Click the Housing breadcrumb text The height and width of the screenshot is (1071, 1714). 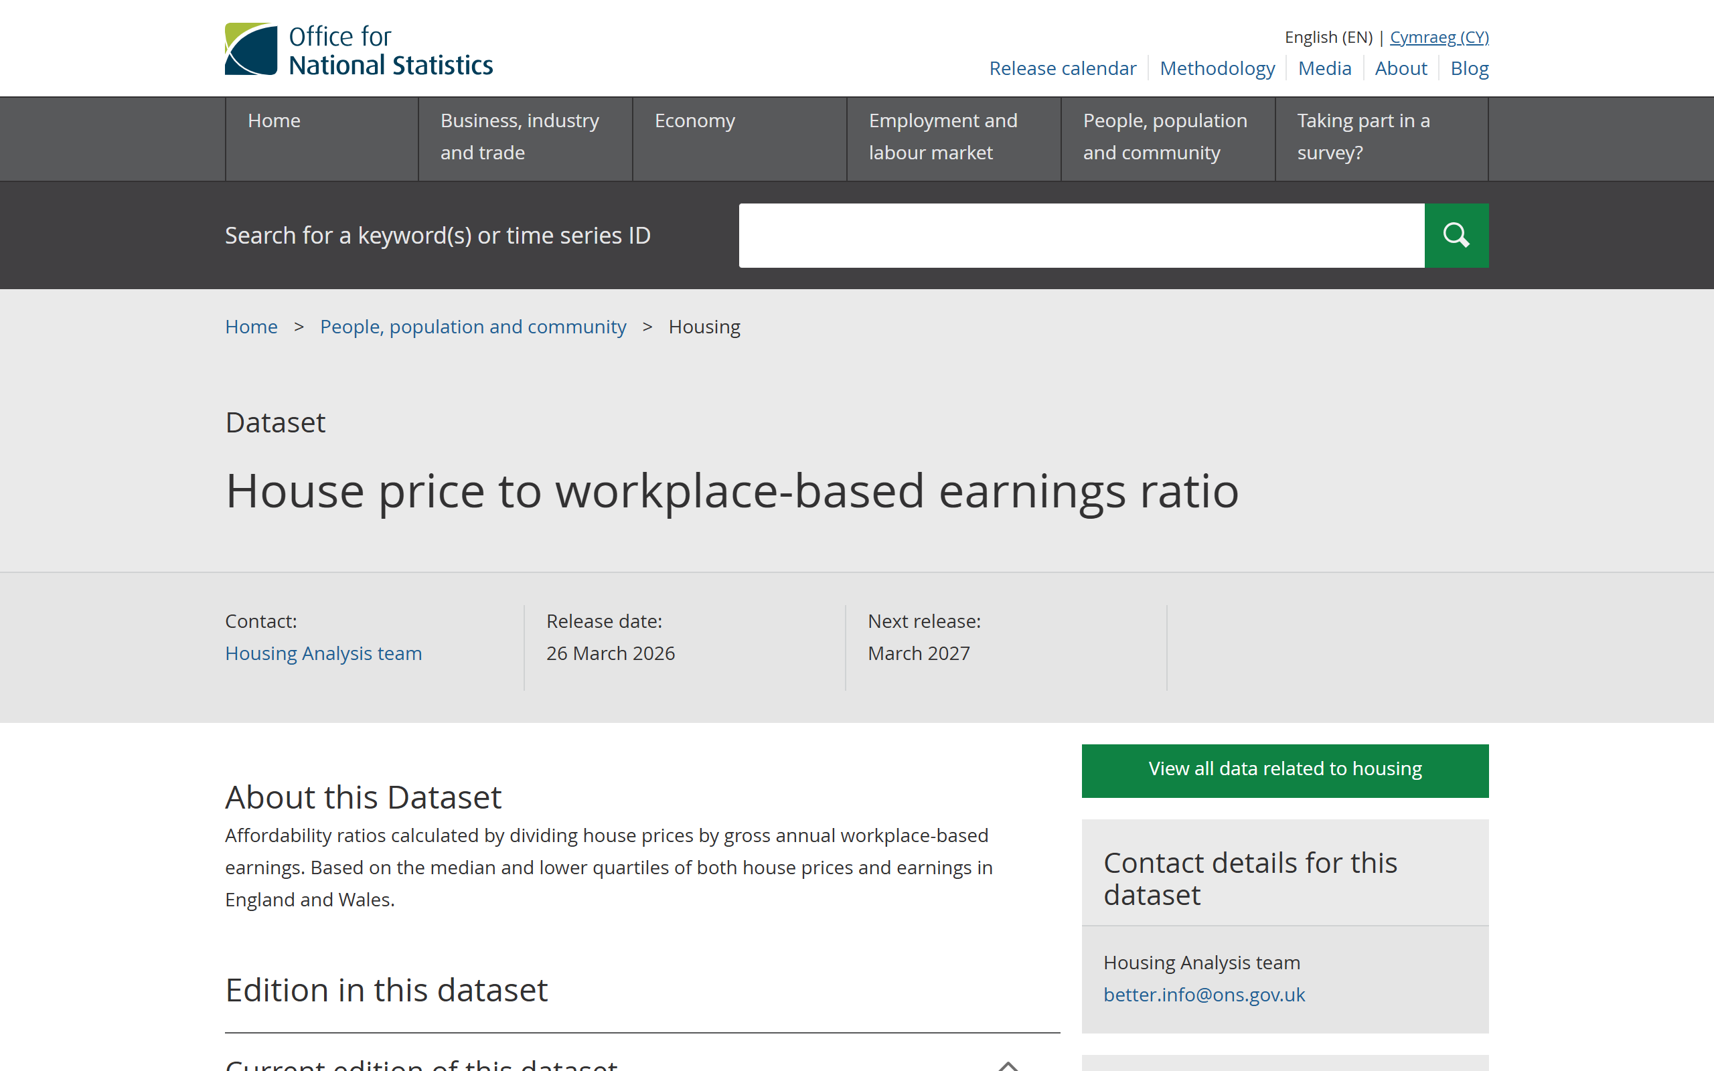[704, 327]
